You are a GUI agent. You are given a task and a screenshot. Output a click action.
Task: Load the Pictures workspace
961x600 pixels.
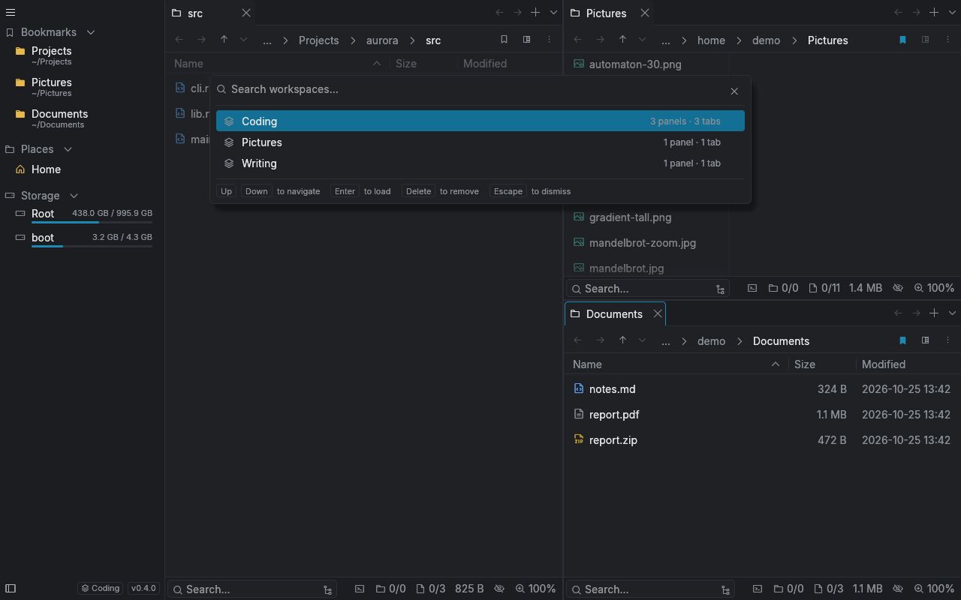(x=480, y=142)
